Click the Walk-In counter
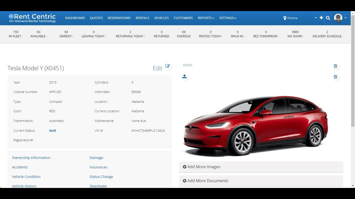This screenshot has height=199, width=355. pyautogui.click(x=238, y=34)
